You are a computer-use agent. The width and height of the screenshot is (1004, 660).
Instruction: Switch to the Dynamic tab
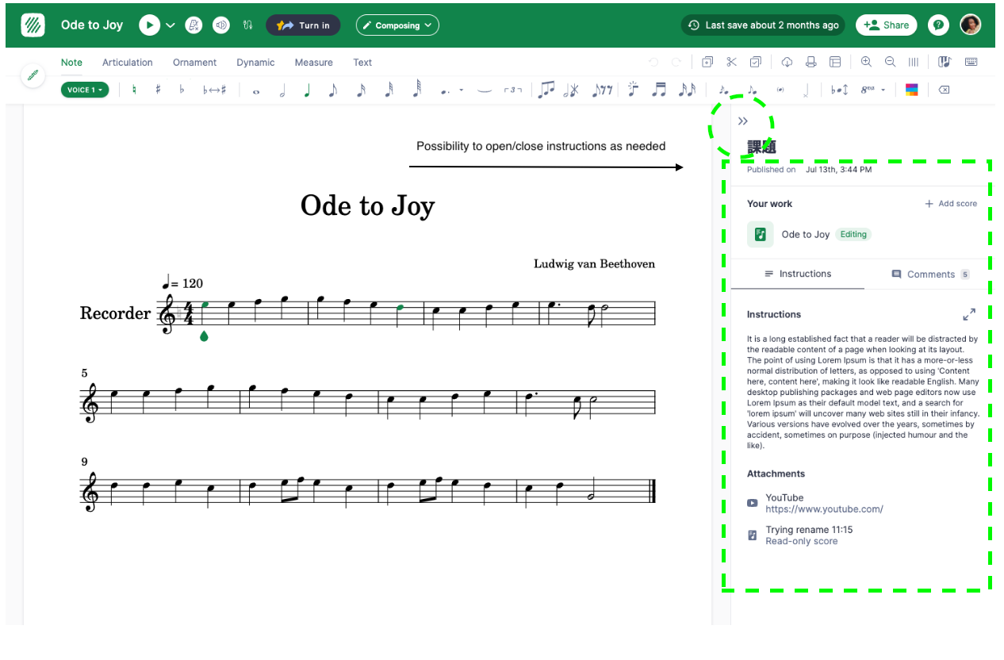coord(255,63)
